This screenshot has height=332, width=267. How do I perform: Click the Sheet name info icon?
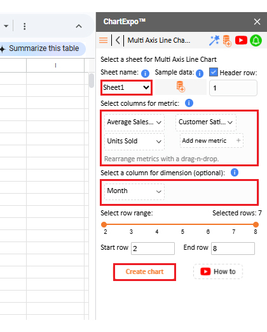pyautogui.click(x=145, y=73)
